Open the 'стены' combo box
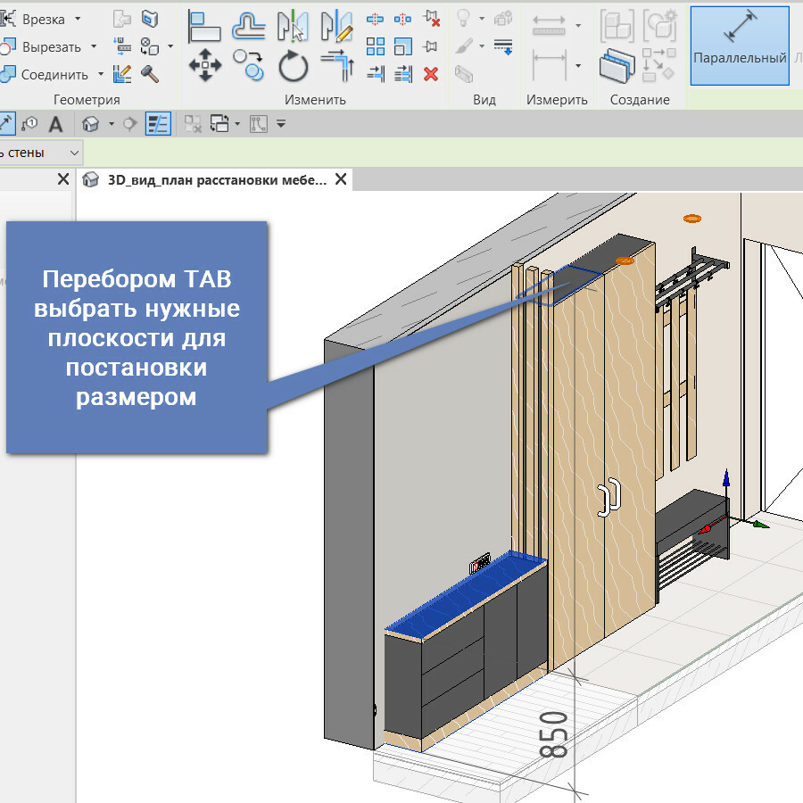803x803 pixels. pos(40,153)
